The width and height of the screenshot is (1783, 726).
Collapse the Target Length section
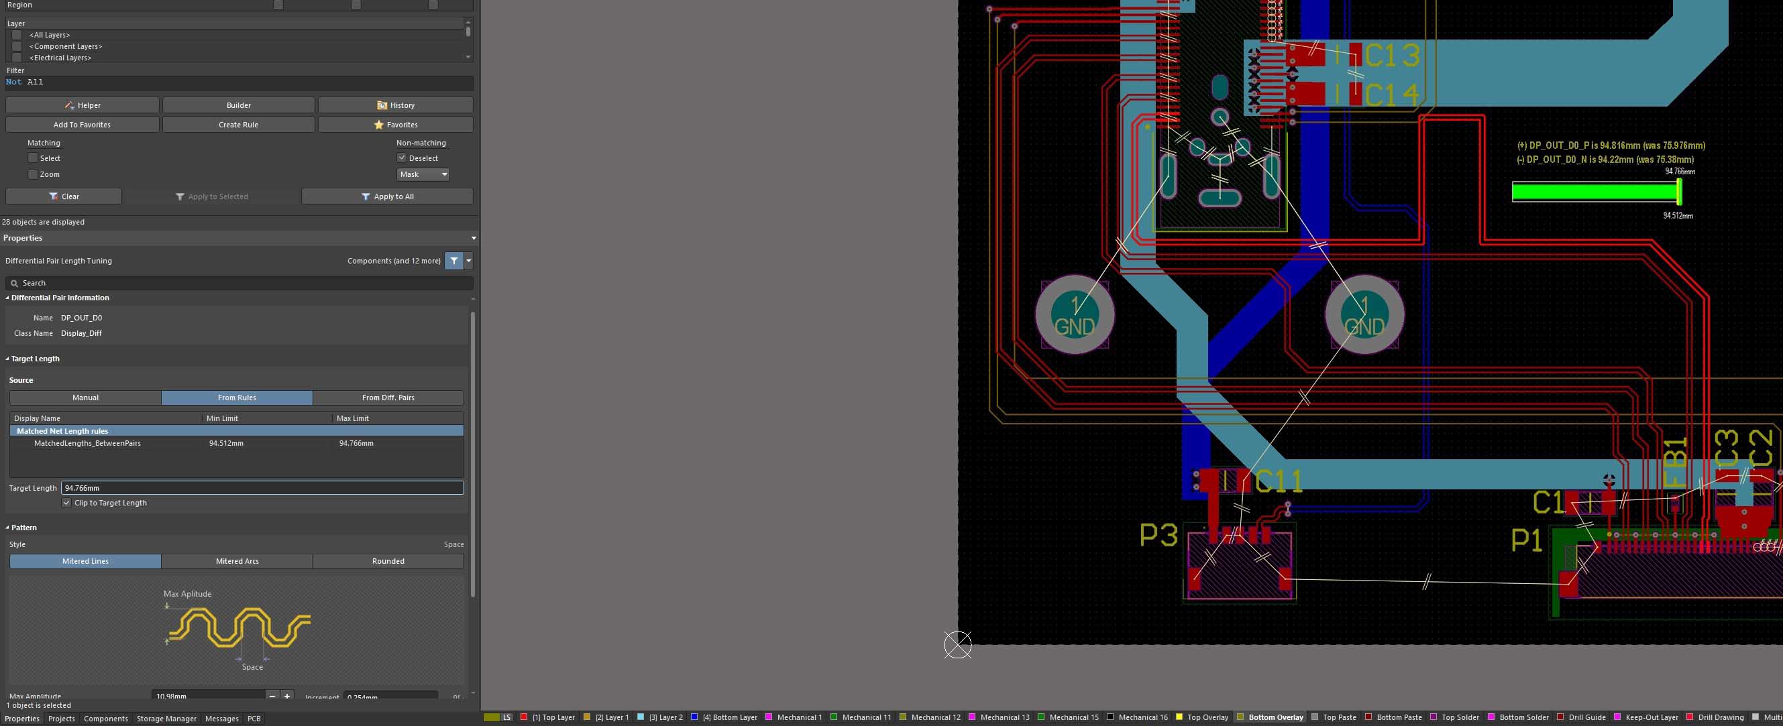[7, 358]
